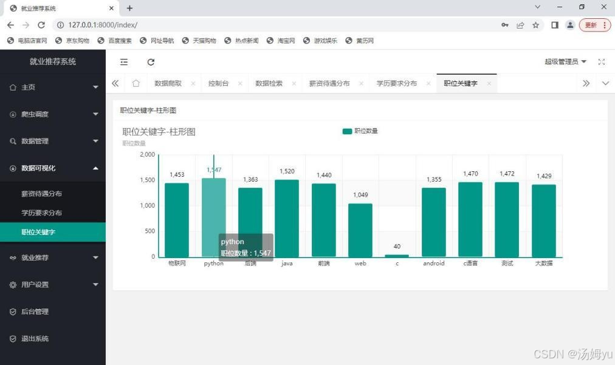Screen dimensions: 615x365
Task: Toggle the browser side panel icon
Action: [x=555, y=25]
